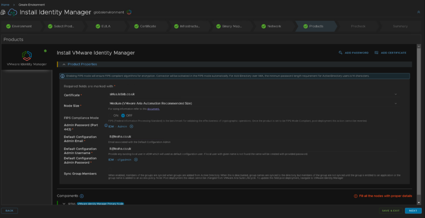Click the ADD CERTIFICATE link
This screenshot has width=425, height=218.
(393, 53)
